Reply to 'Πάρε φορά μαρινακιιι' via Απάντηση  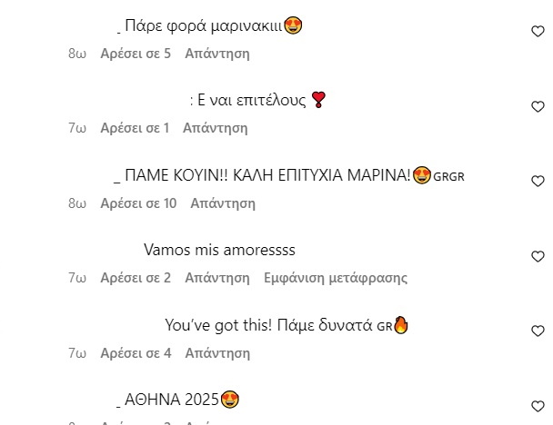coord(217,54)
